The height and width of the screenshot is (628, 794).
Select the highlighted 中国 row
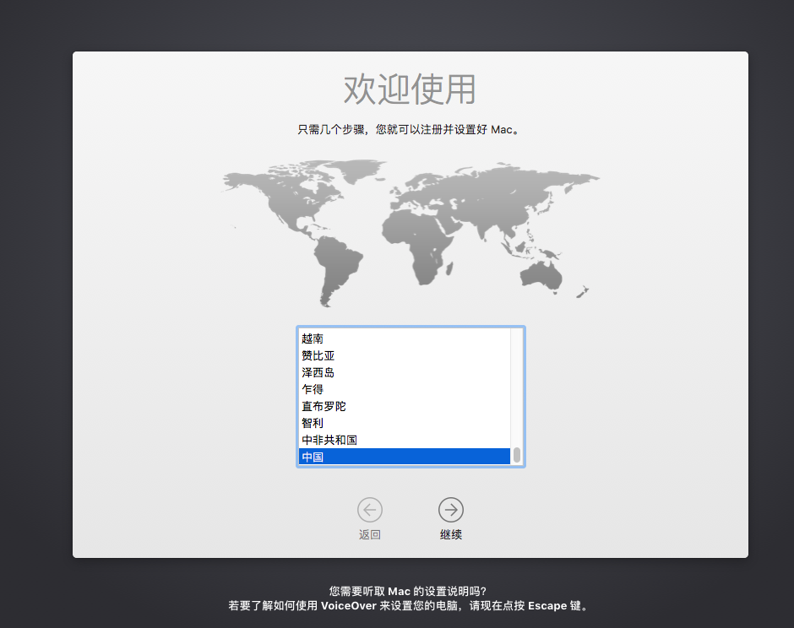[x=404, y=457]
